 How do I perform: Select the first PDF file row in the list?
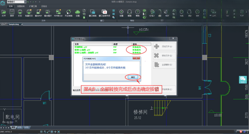click(112, 47)
